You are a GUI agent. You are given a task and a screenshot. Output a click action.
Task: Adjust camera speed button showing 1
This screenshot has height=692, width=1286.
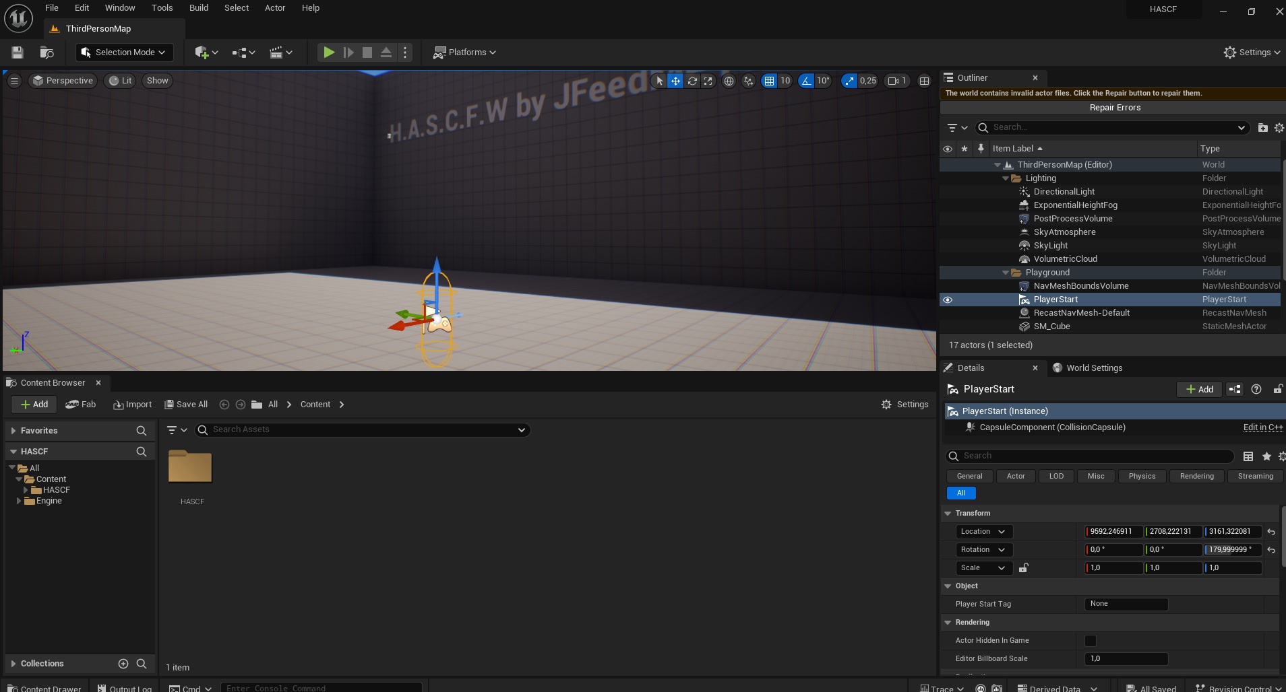click(897, 81)
